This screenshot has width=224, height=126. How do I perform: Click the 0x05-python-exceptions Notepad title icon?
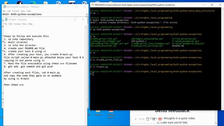pos(5,7)
